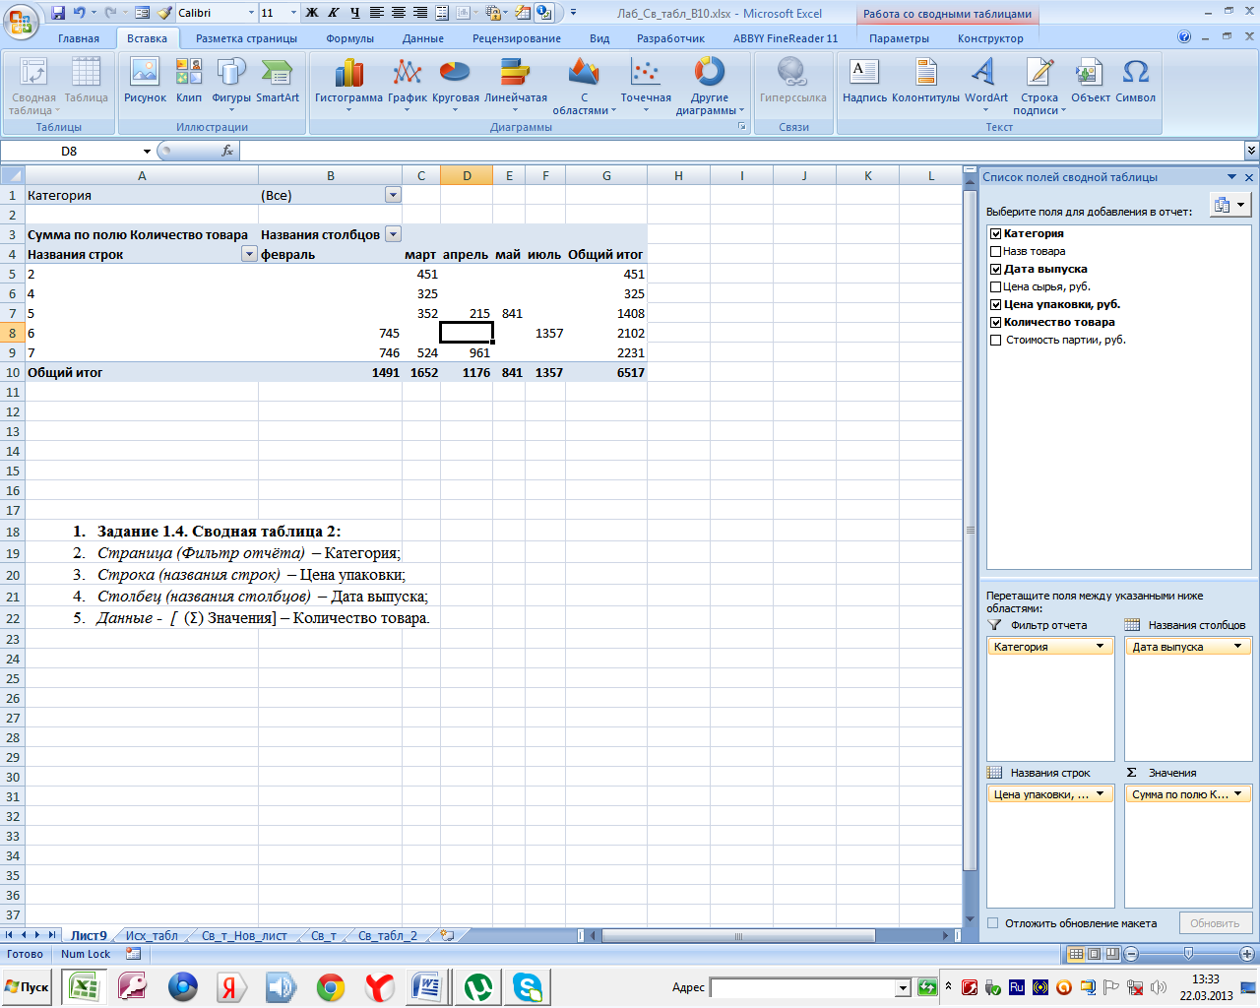Open Дата выпуска field dropdown in columns area

[1238, 647]
